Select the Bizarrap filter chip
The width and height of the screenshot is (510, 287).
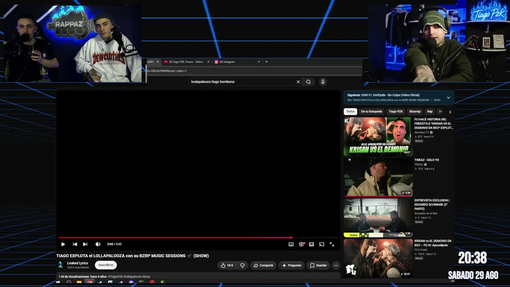tap(415, 112)
